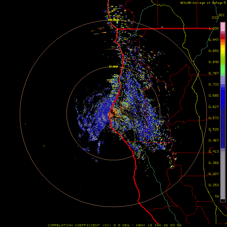Click the 0.627 scale value
Screen dimensions: 227x227
(214, 107)
